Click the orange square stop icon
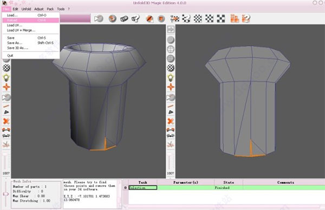The height and width of the screenshot is (210, 325). [x=161, y=18]
